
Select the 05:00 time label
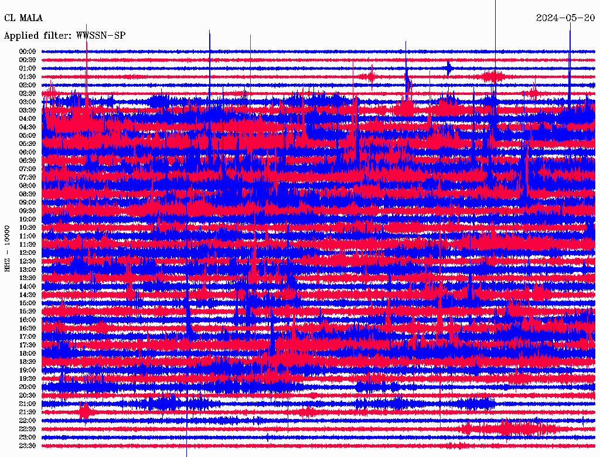coord(28,135)
